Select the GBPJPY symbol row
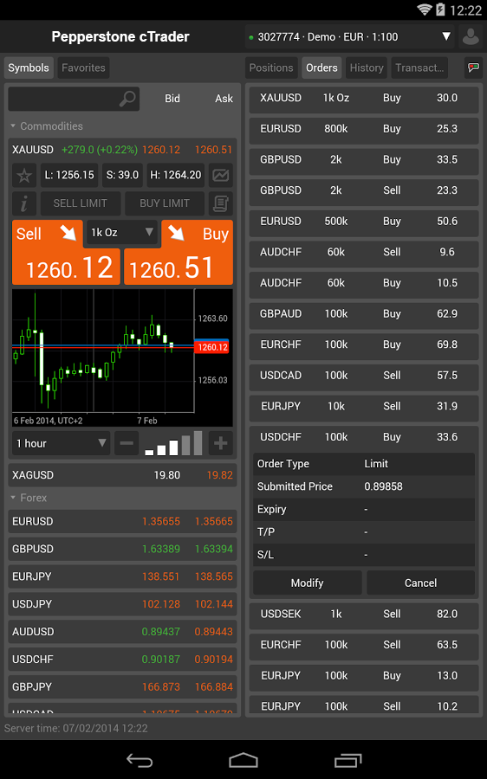This screenshot has height=779, width=487. click(122, 686)
